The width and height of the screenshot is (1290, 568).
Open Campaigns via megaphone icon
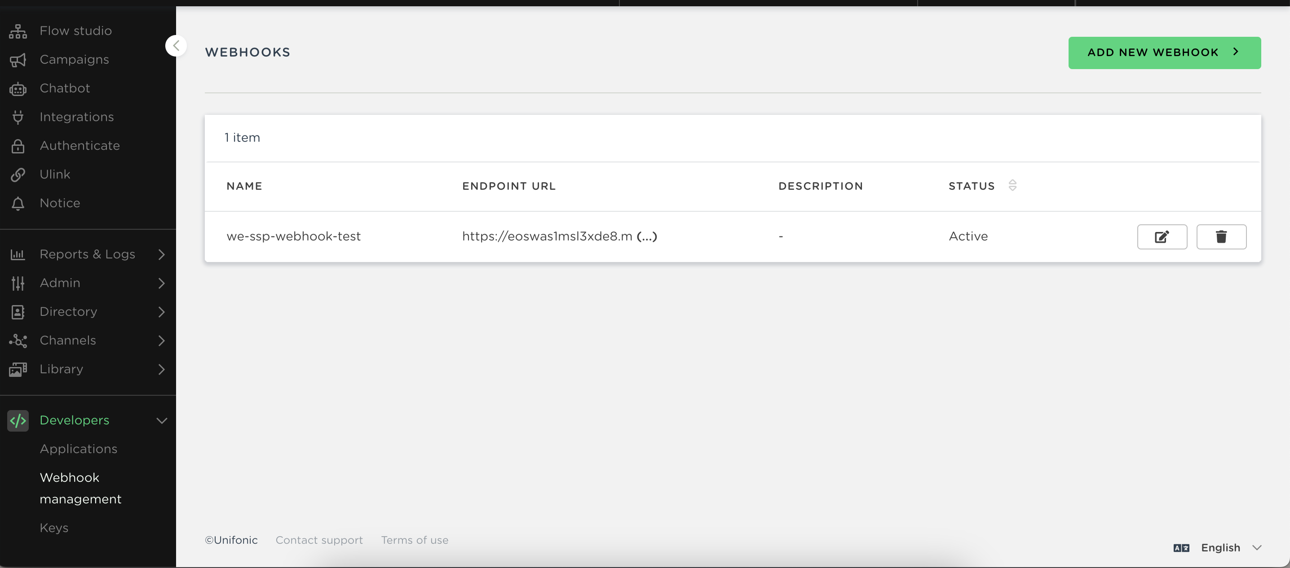point(18,60)
